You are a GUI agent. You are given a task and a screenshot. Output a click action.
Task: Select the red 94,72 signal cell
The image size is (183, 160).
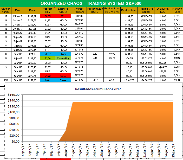[x=47, y=76]
